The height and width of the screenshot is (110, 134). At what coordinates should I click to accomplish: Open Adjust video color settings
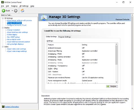pyautogui.click(x=16, y=49)
